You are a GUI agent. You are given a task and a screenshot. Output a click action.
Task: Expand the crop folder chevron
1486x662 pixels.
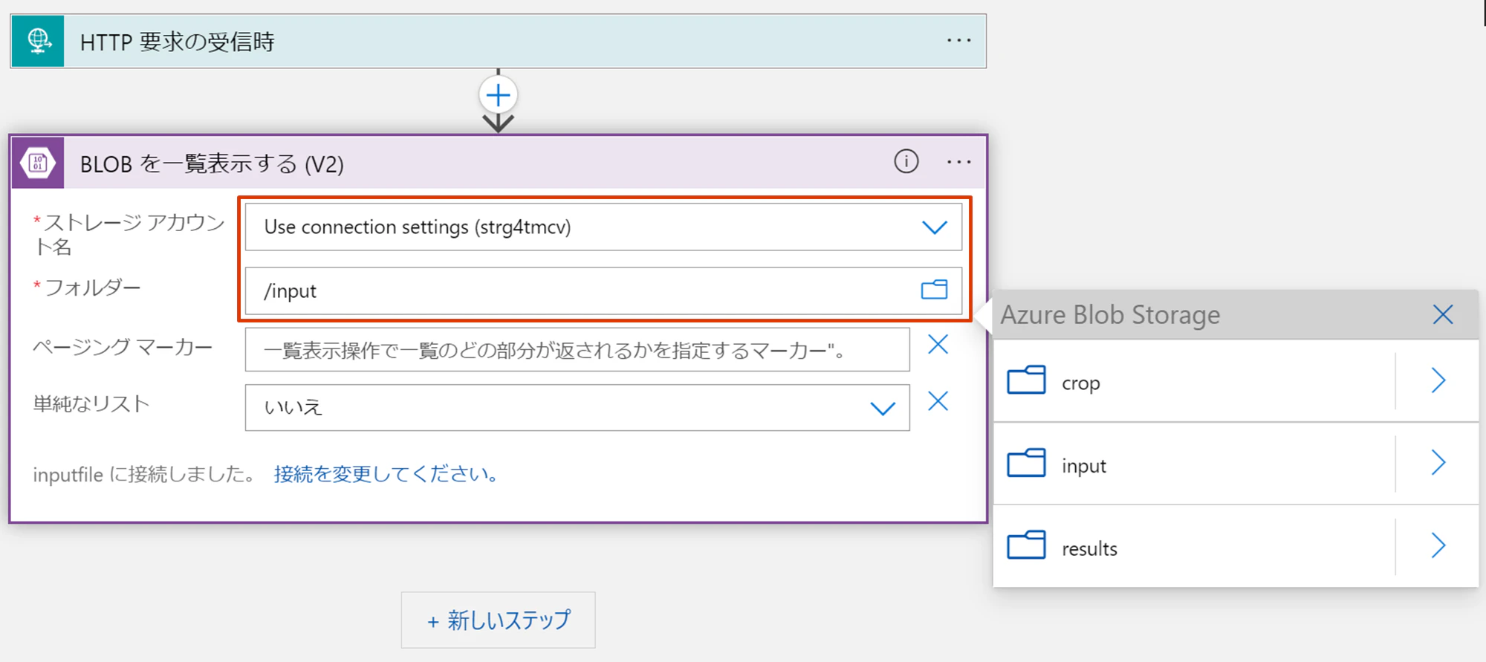tap(1438, 380)
